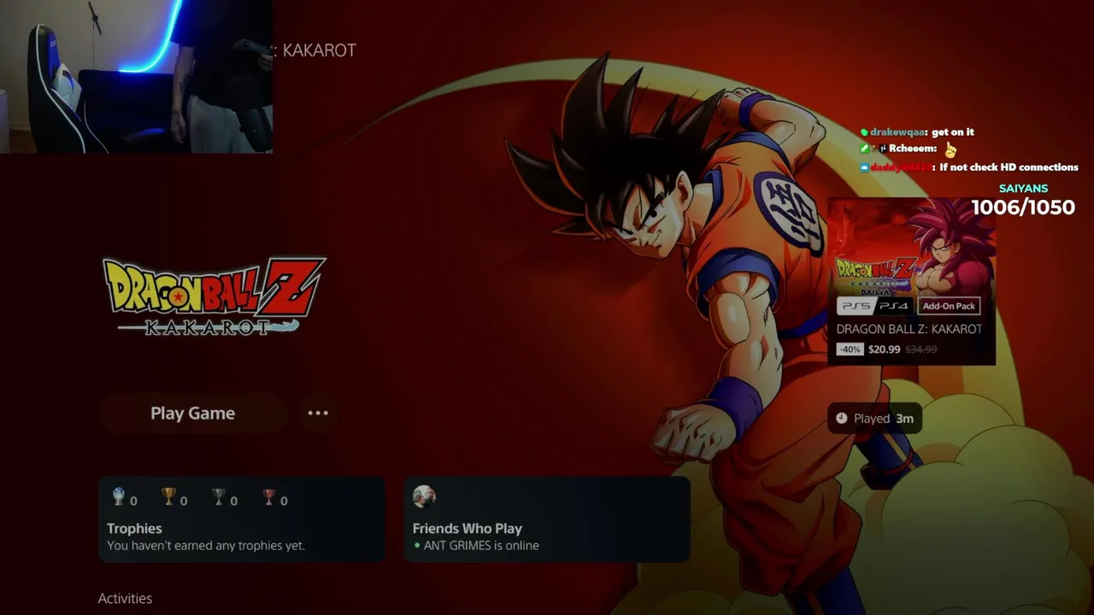
Task: Click the Dragon Ball Z Kakarot logo
Action: pyautogui.click(x=214, y=296)
